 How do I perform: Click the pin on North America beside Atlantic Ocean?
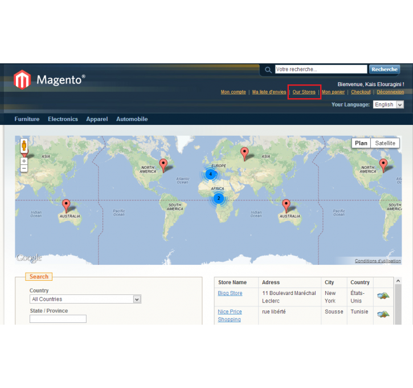click(163, 165)
